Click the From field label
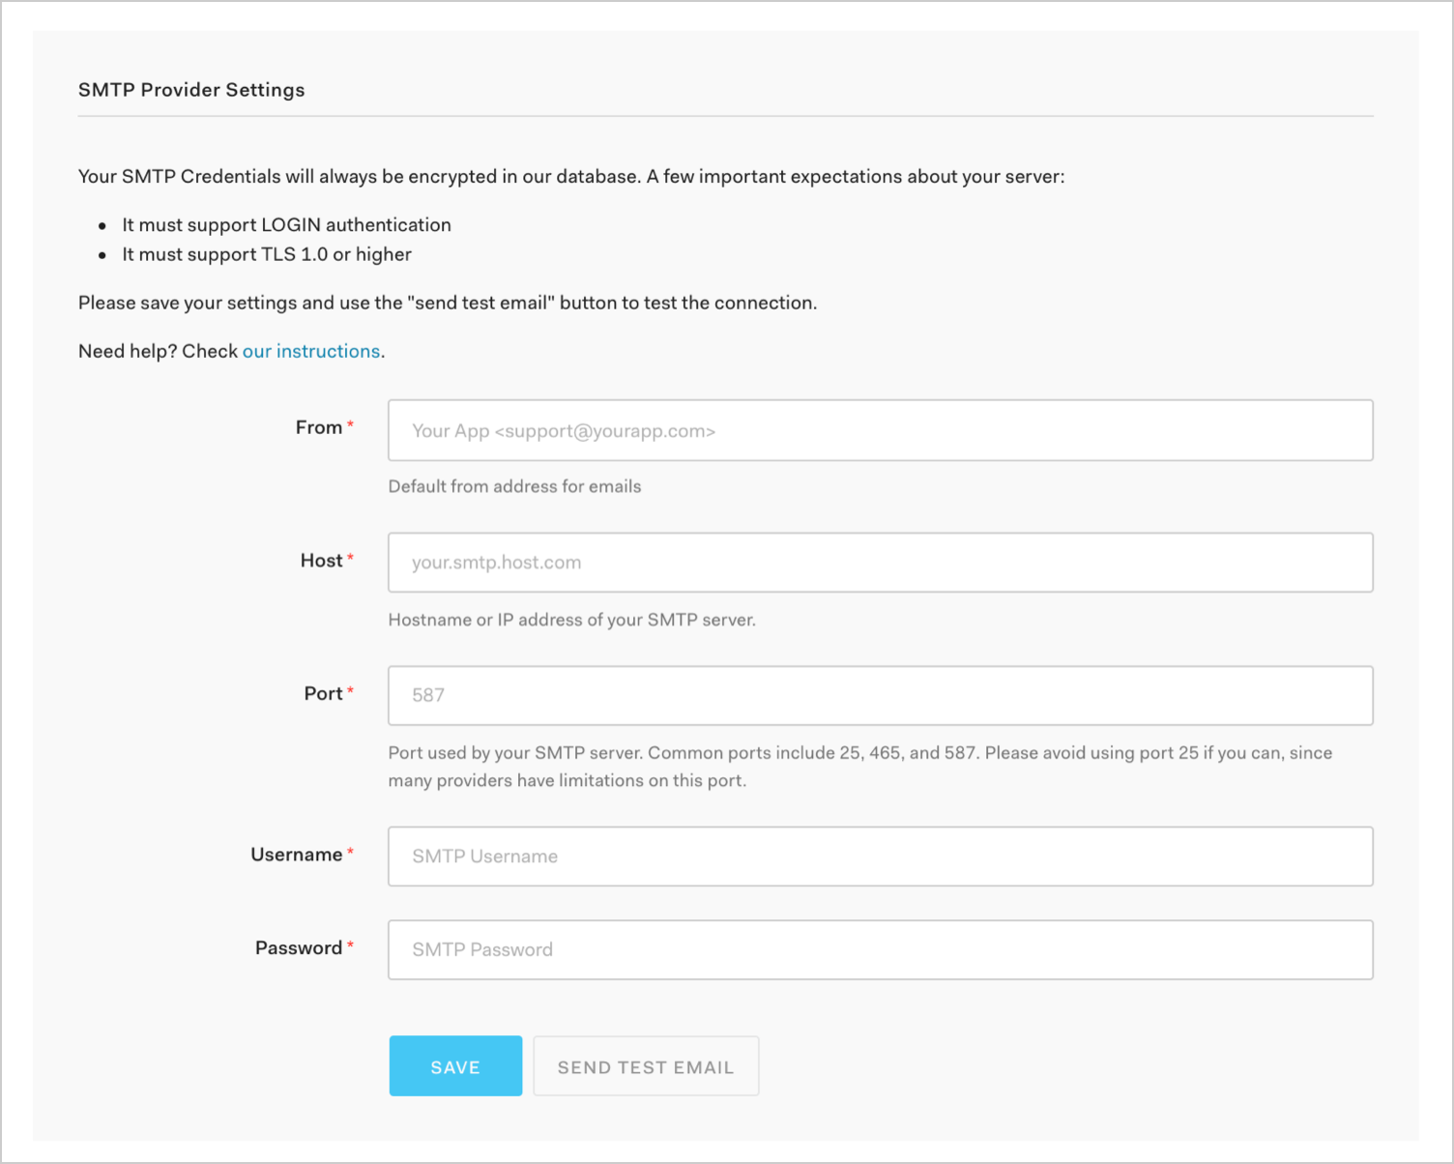This screenshot has height=1164, width=1454. tap(319, 427)
